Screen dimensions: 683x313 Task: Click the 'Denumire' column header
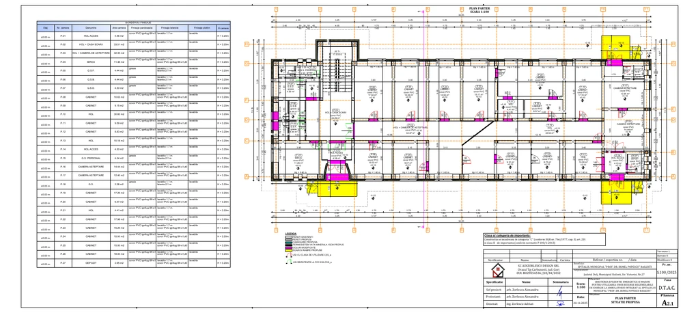click(x=91, y=28)
